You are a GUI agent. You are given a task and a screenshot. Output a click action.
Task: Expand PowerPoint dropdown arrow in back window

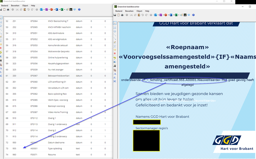coord(54,9)
